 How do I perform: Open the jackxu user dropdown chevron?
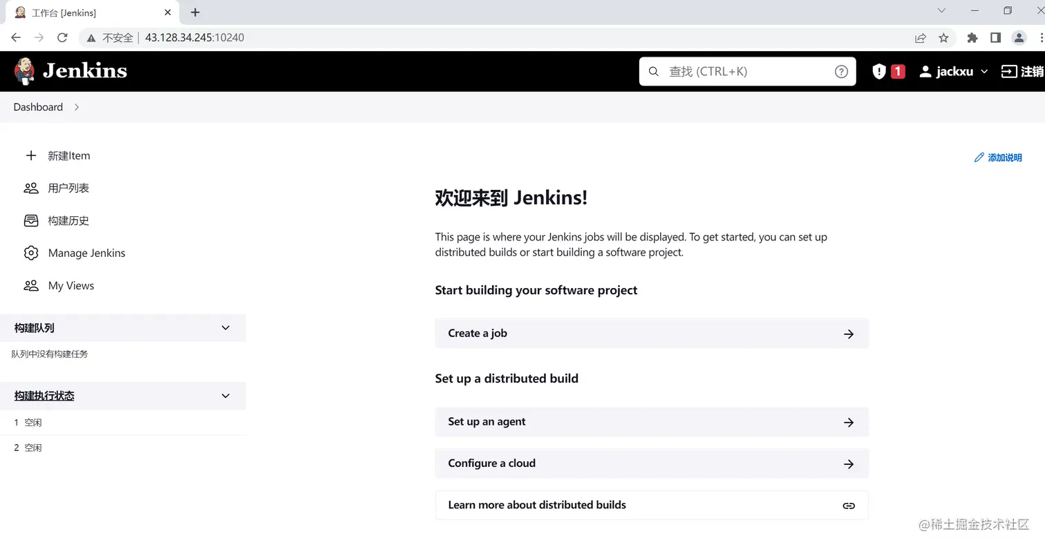pyautogui.click(x=985, y=71)
